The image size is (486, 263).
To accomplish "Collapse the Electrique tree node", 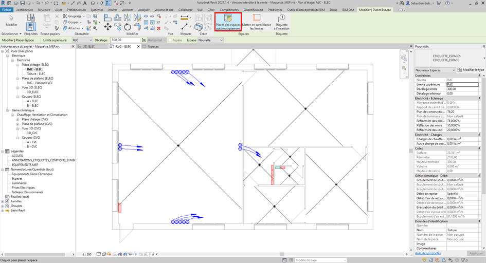I will 8,55.
